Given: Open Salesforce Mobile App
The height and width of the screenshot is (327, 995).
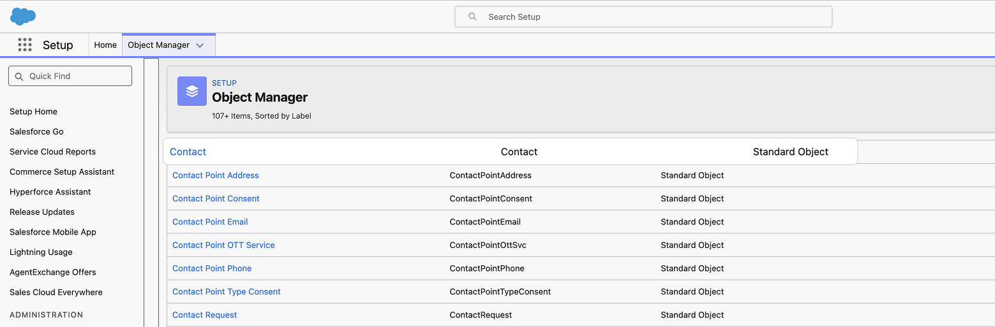Looking at the screenshot, I should (53, 232).
